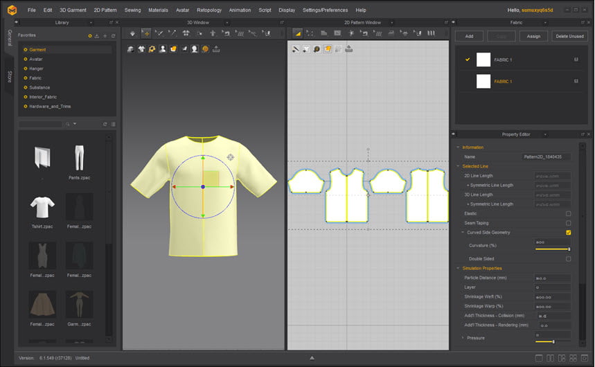Open the 3D Garment menu
The width and height of the screenshot is (595, 367).
tap(73, 10)
